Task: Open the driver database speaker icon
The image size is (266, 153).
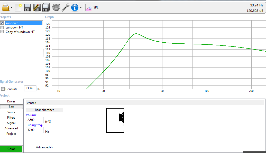Action: [x=56, y=7]
